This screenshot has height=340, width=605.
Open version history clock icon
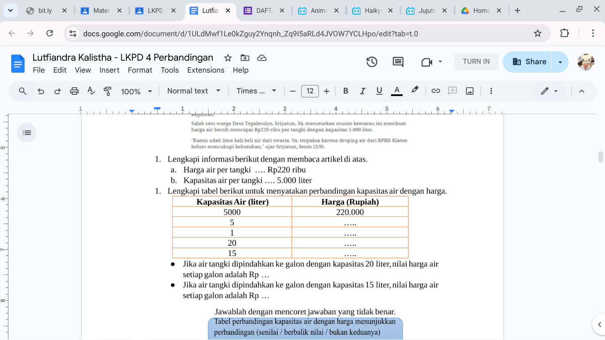(372, 62)
